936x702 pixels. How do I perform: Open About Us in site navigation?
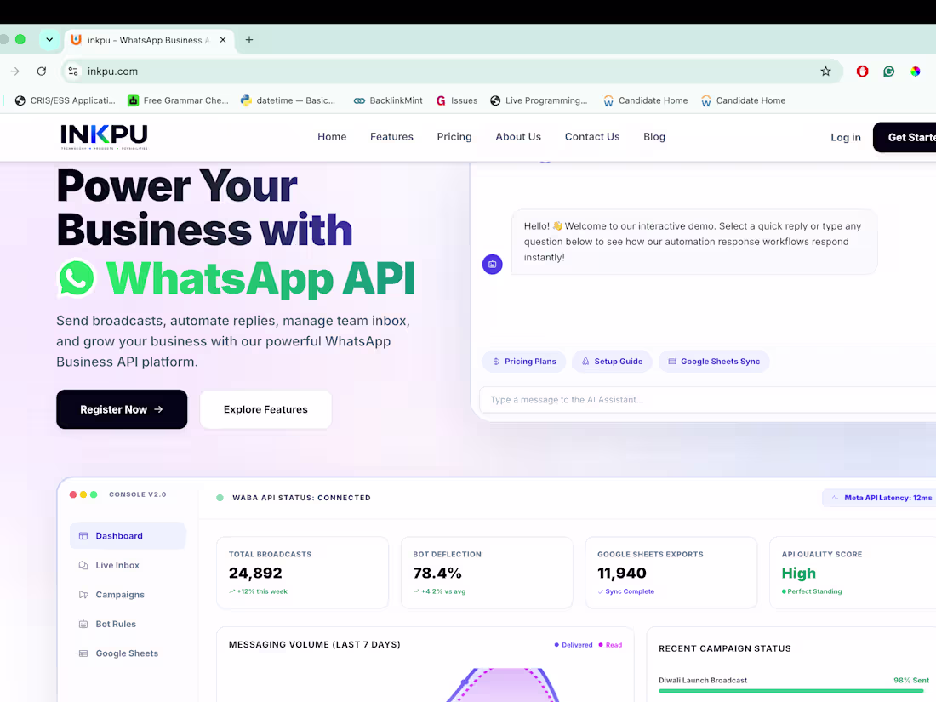[518, 137]
